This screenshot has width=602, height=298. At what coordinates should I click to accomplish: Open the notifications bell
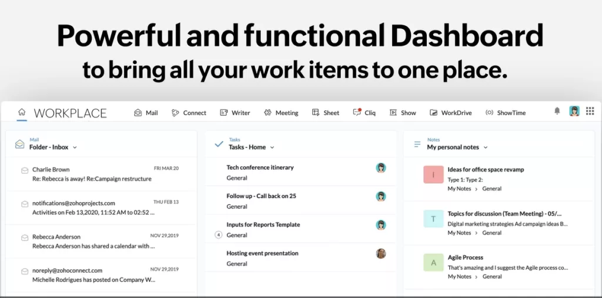click(557, 111)
